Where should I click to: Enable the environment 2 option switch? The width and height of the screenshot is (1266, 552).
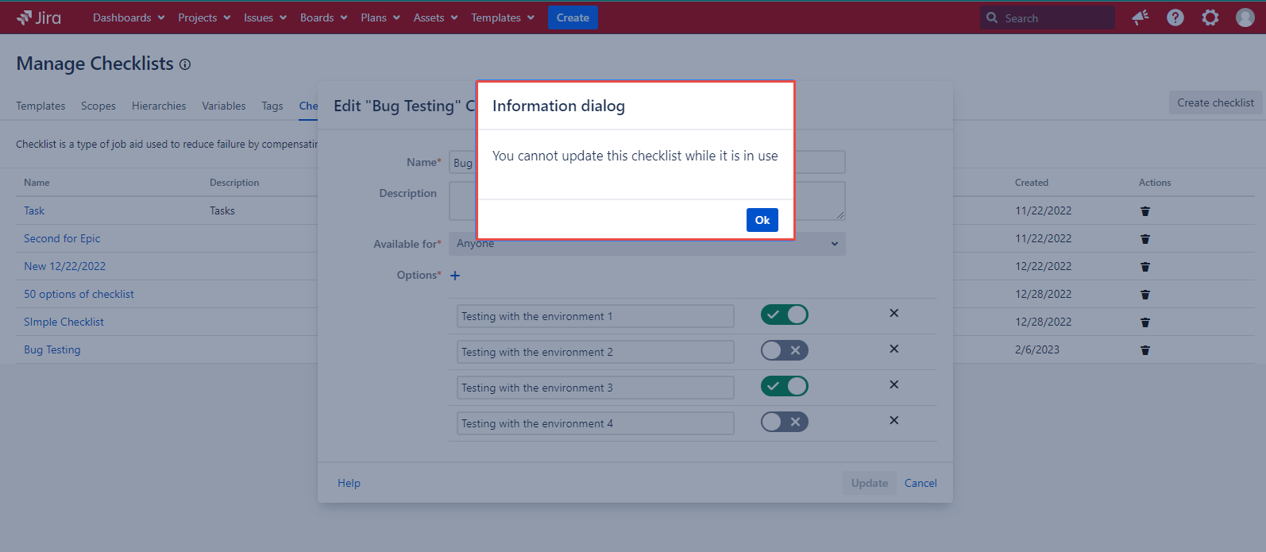[x=784, y=350]
